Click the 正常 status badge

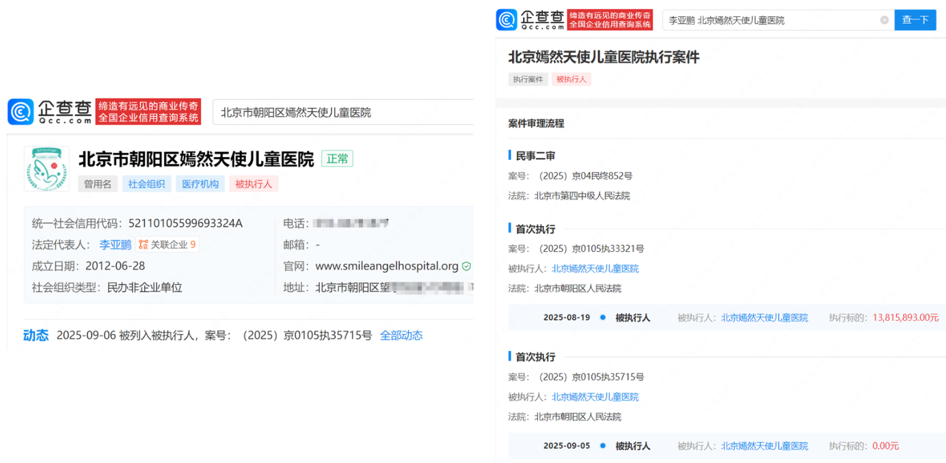(337, 159)
